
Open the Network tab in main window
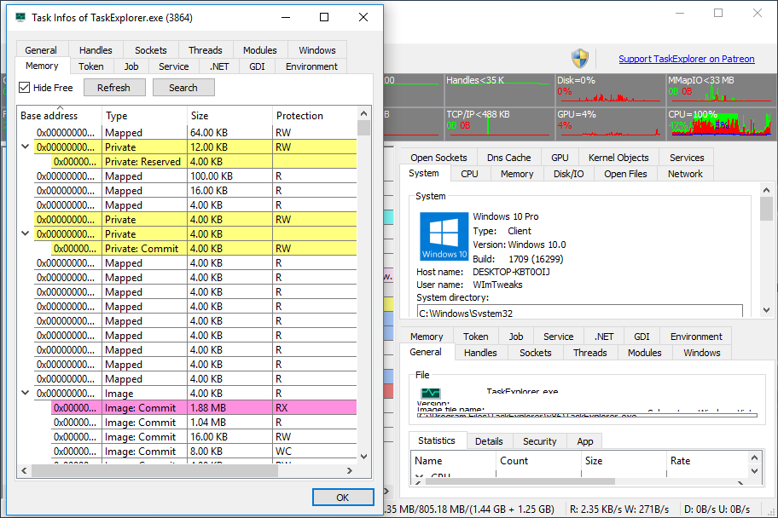[685, 174]
